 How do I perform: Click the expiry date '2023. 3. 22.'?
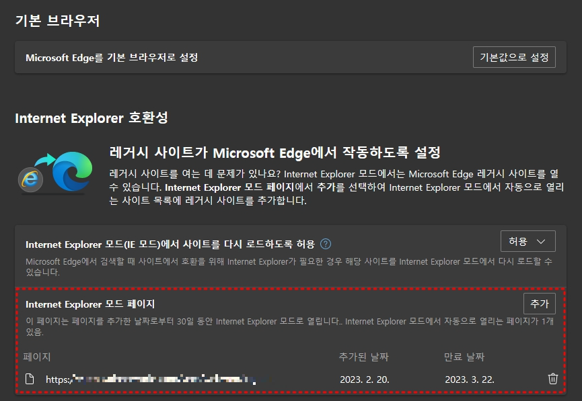click(x=470, y=380)
